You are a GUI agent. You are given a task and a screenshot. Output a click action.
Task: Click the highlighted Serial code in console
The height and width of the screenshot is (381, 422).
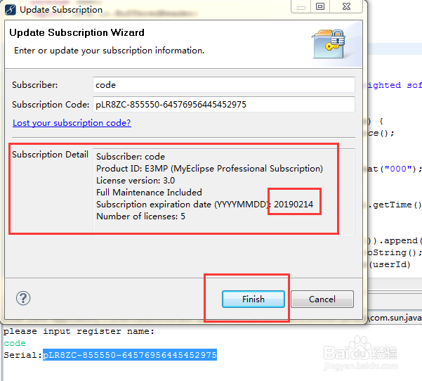pyautogui.click(x=130, y=355)
